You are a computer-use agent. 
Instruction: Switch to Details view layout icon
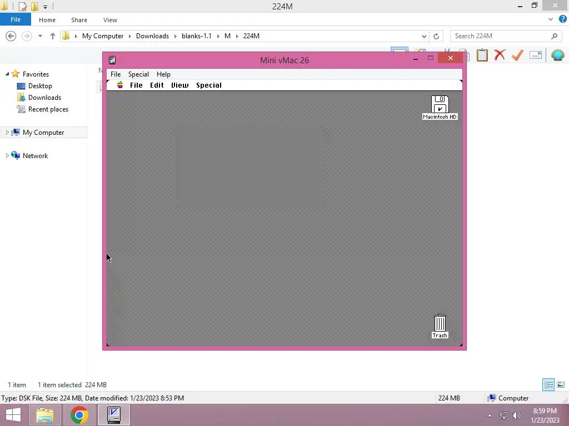point(548,385)
